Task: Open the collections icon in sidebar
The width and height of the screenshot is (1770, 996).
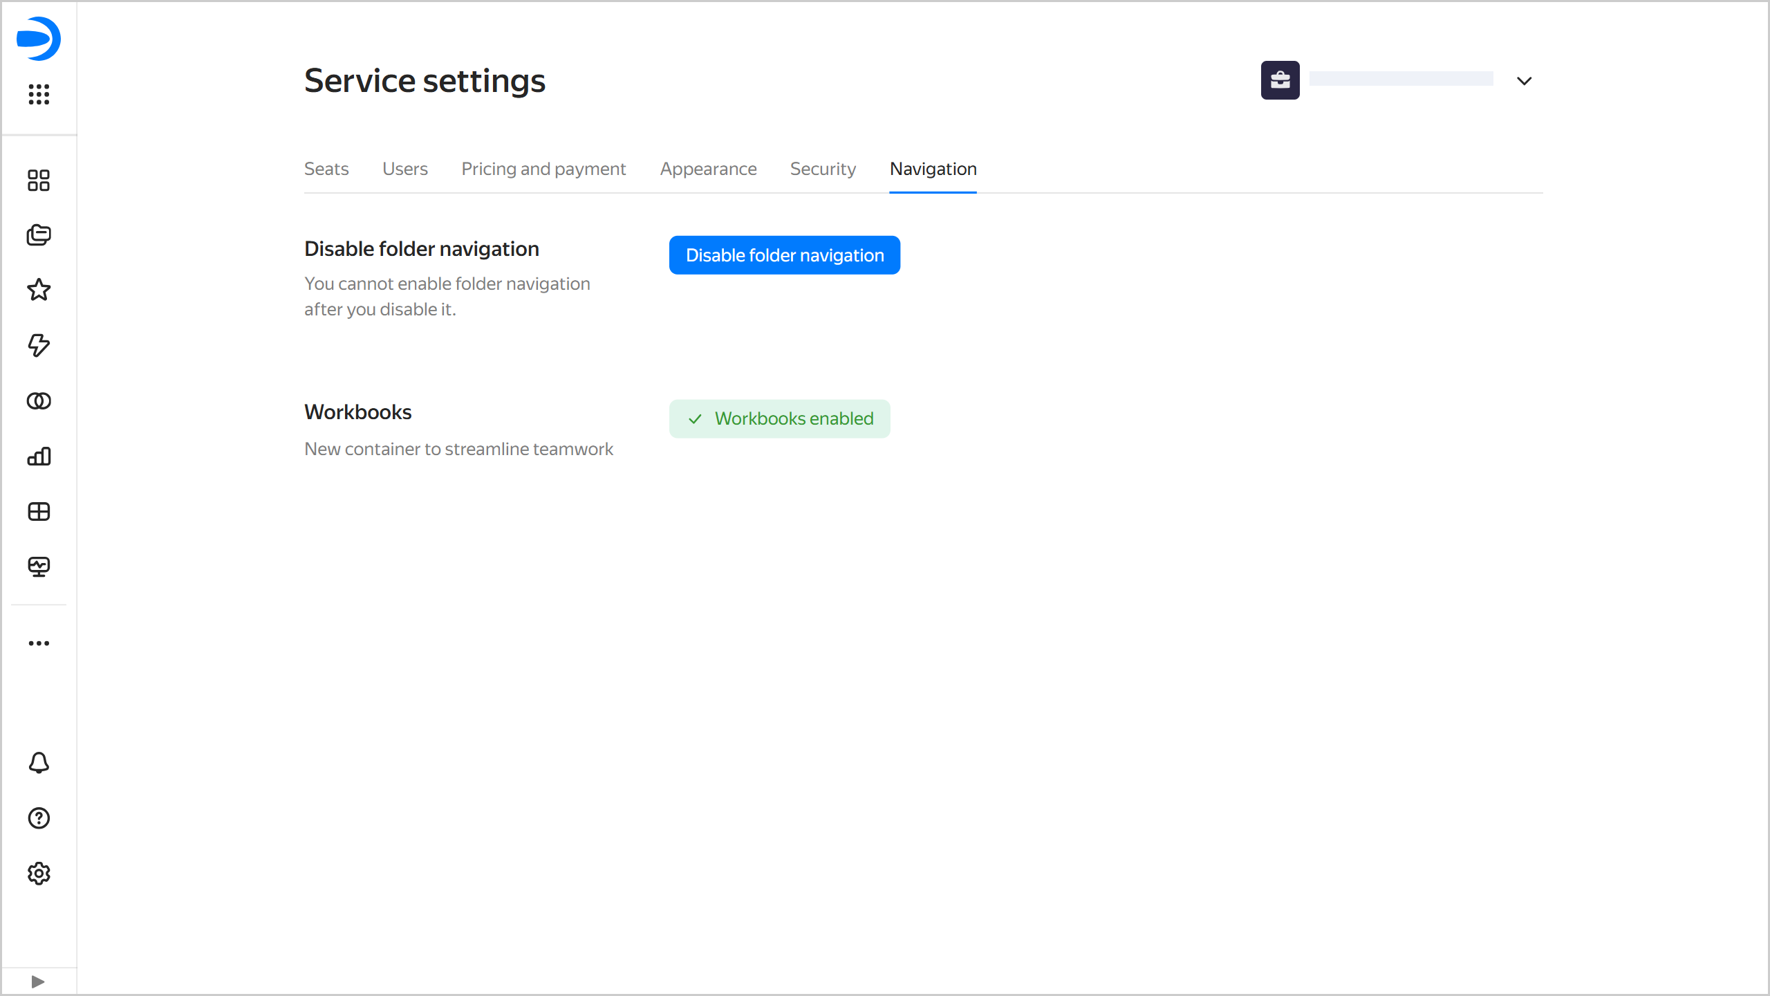Action: click(x=39, y=235)
